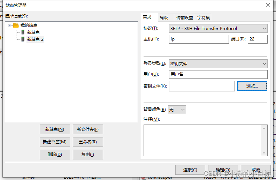The height and width of the screenshot is (180, 276).
Task: Collapse the 我的站点 tree node
Action: point(9,25)
